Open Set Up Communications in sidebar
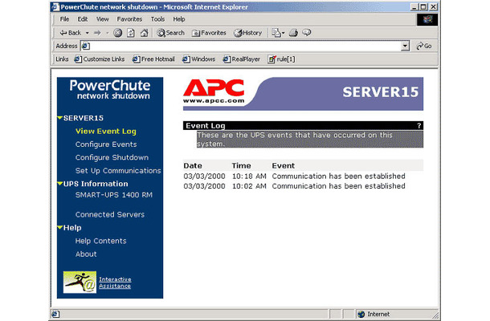This screenshot has height=321, width=490. tap(118, 170)
